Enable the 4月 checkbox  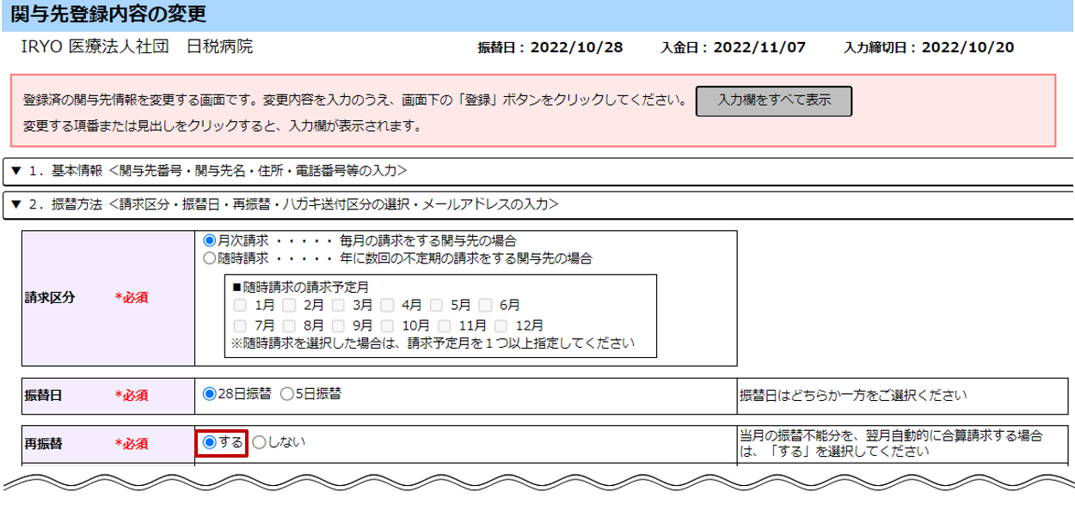(388, 305)
